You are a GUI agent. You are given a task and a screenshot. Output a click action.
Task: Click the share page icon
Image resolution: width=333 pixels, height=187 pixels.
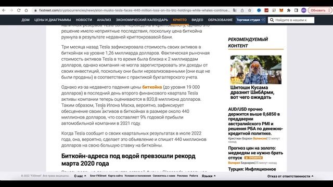(x=242, y=10)
